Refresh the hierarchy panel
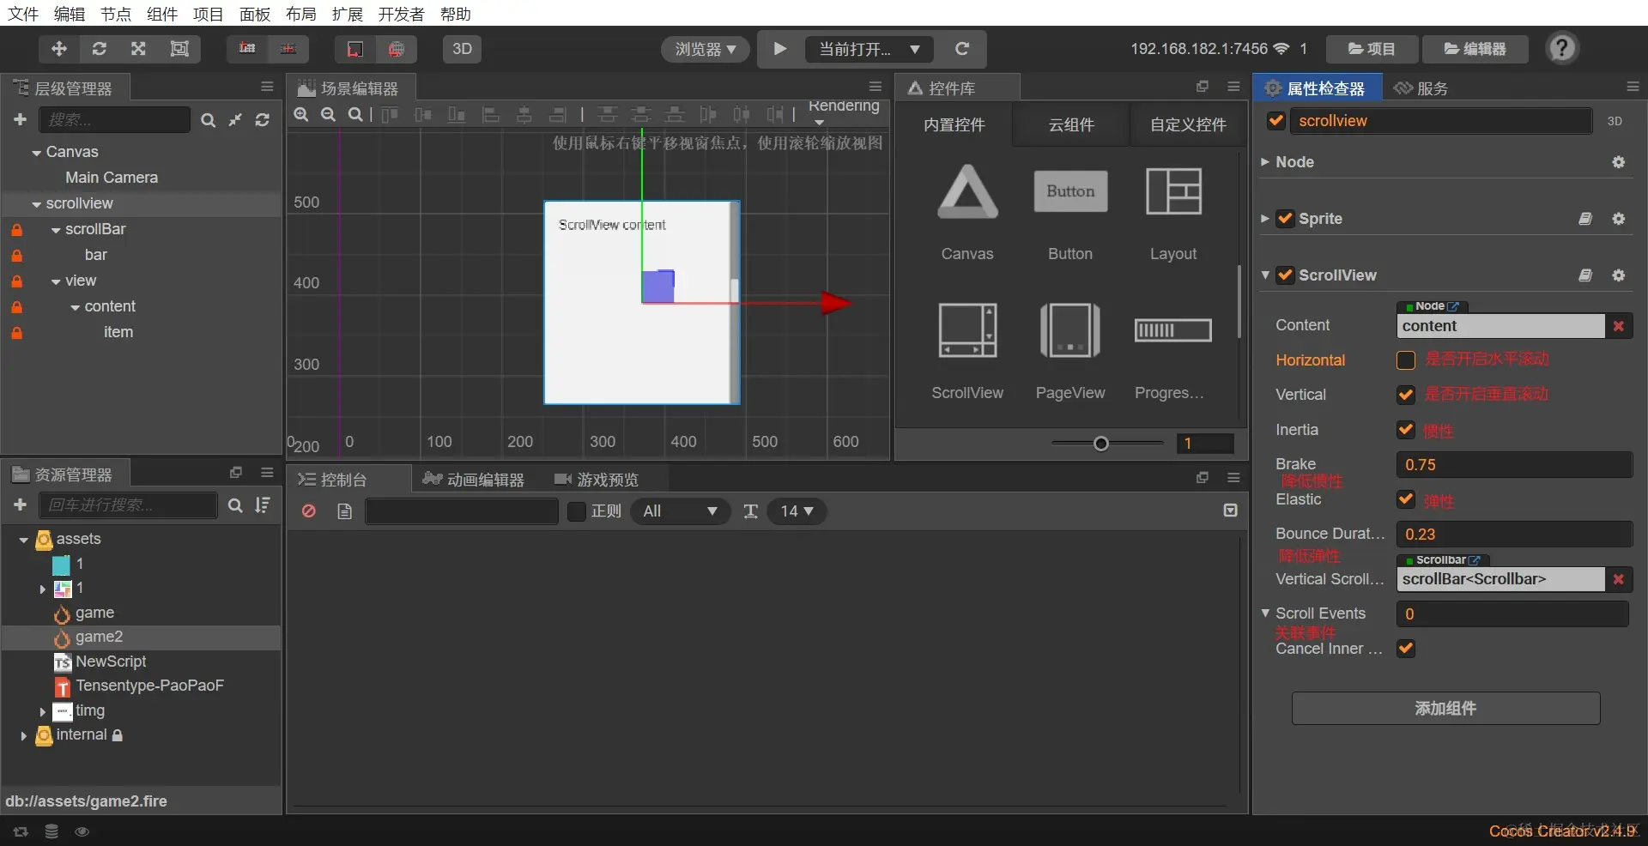Screen dimensions: 1648x846 pyautogui.click(x=263, y=120)
